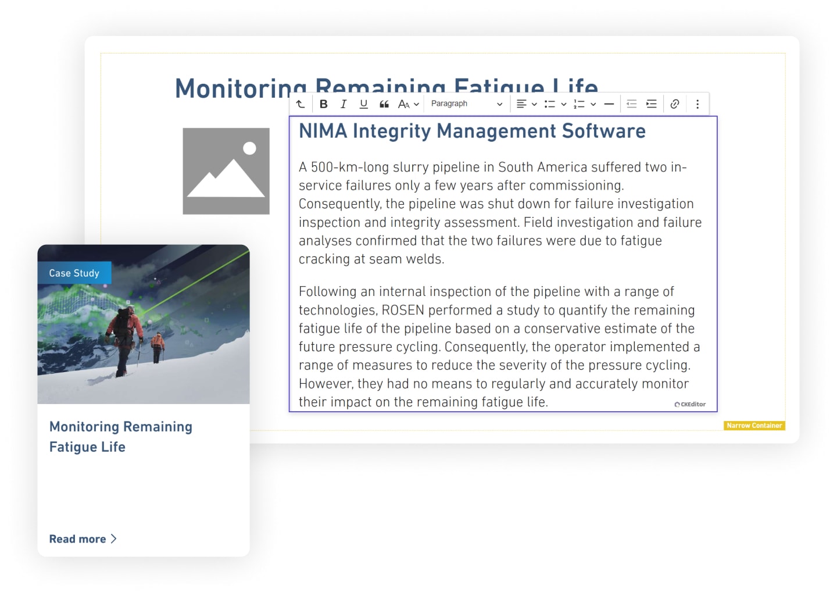This screenshot has width=837, height=596.
Task: Click the card title Monitoring Remaining Fatigue Life
Action: (121, 437)
